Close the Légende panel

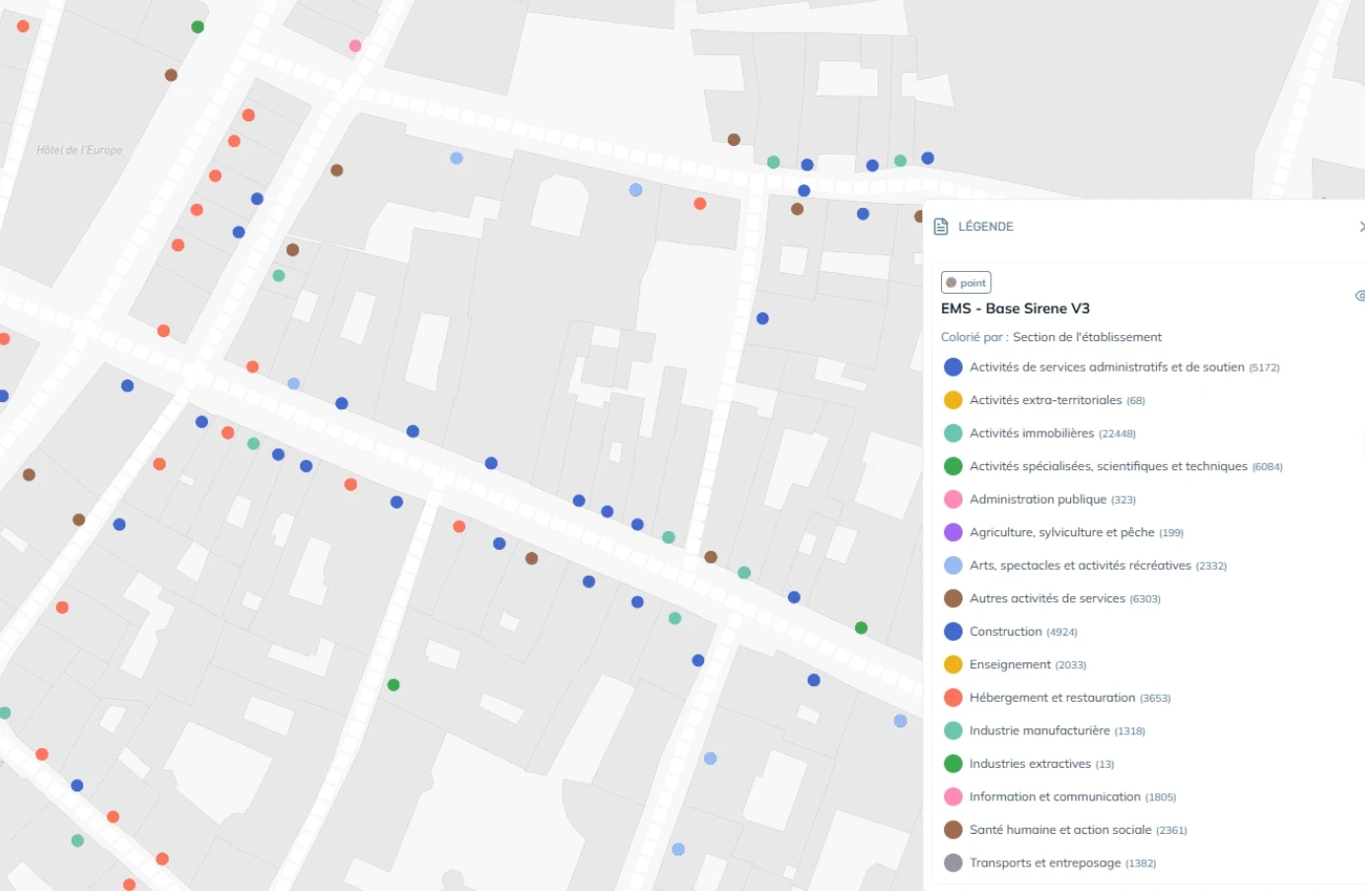coord(1361,227)
